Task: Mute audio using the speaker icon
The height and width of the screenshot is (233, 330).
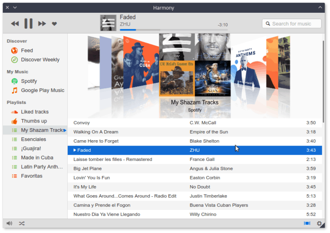Action: click(9, 224)
